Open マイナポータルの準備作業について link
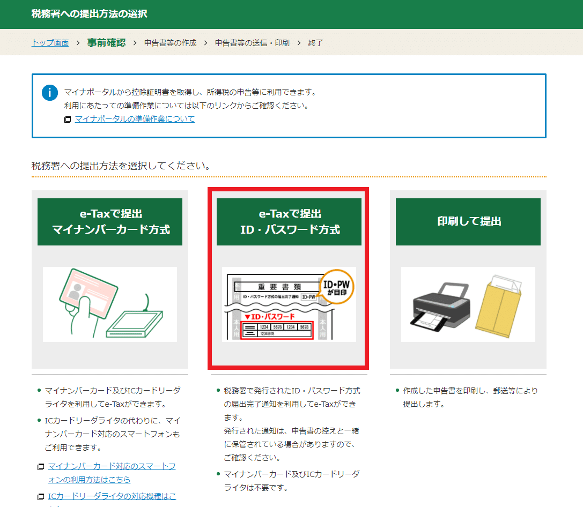This screenshot has width=583, height=507. point(135,119)
